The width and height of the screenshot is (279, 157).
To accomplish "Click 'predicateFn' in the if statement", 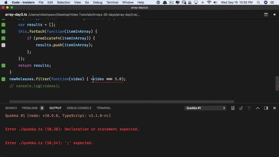I will tap(48, 38).
